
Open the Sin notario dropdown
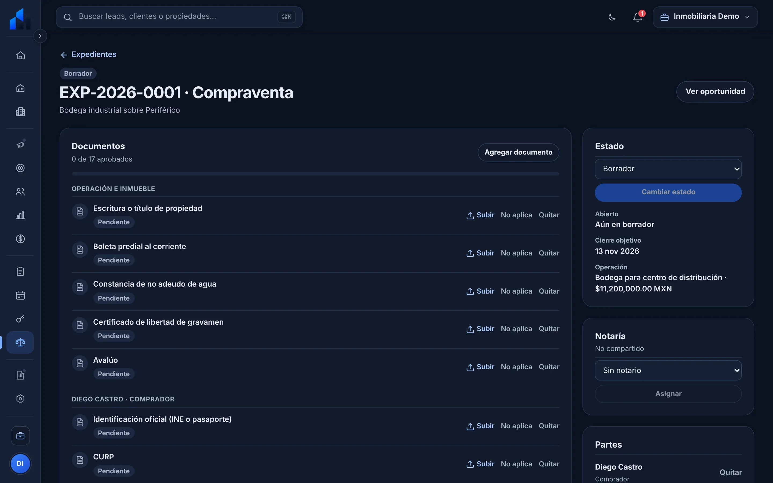[x=668, y=371]
